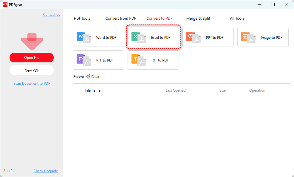Image resolution: width=294 pixels, height=177 pixels.
Task: Click the Check Upgrade link
Action: pos(46,171)
